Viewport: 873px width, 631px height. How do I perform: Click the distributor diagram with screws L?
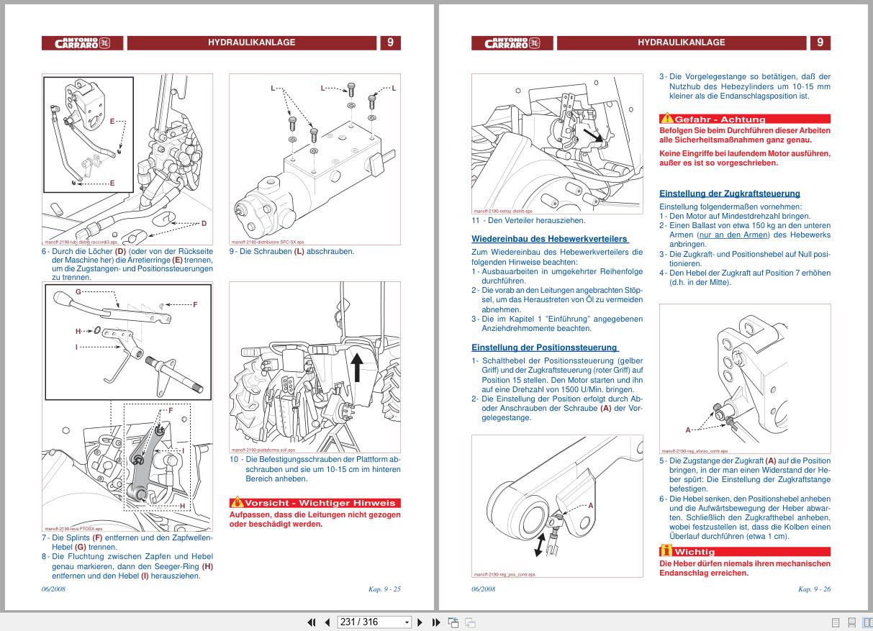coord(315,159)
